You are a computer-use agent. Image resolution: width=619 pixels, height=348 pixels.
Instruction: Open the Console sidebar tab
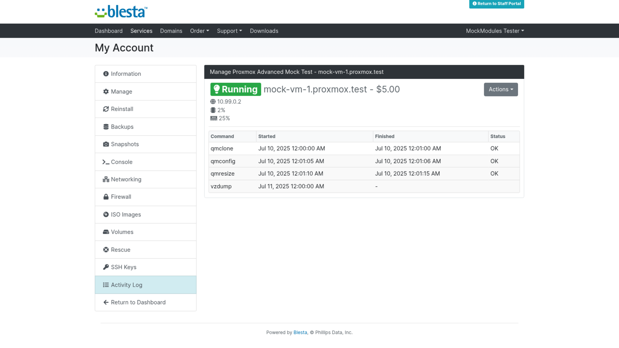[x=146, y=162]
